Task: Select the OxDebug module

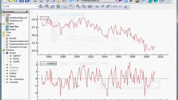Action: point(14,67)
